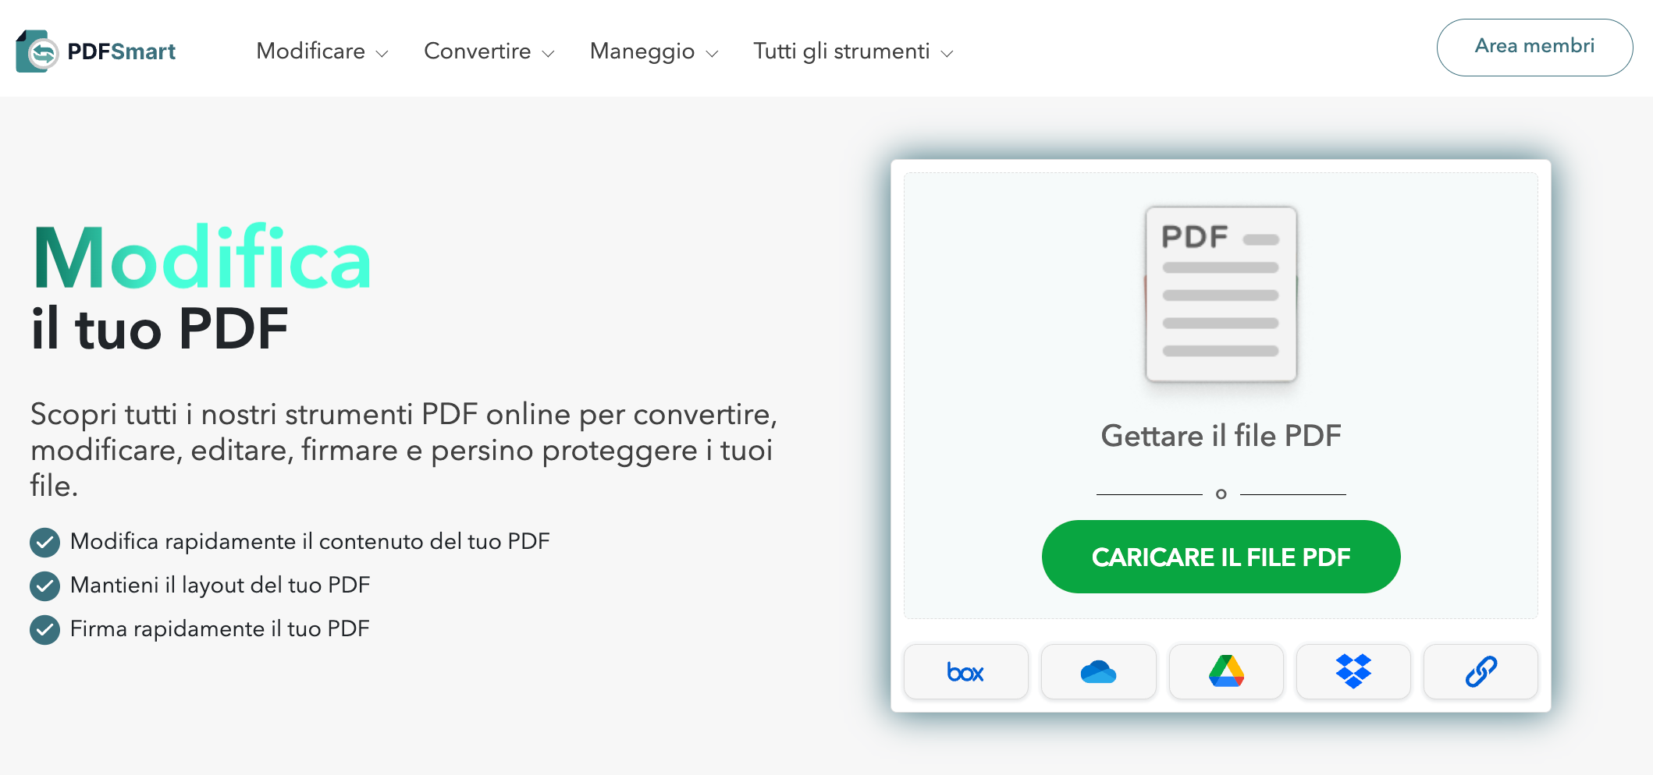Add a PDF via URL link icon
The image size is (1653, 775).
click(1481, 671)
